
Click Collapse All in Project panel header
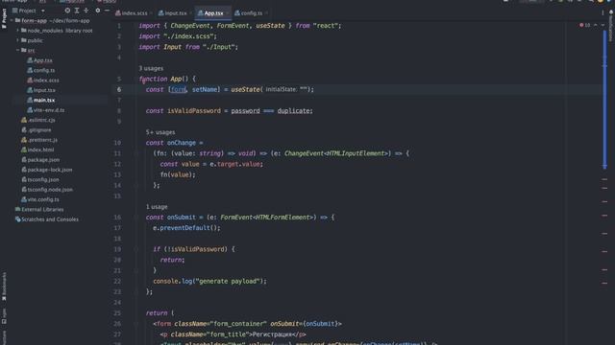coord(86,11)
